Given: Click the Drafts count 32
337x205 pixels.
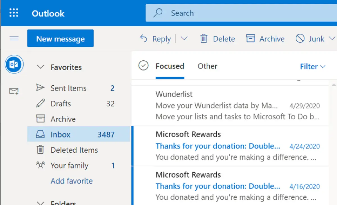Looking at the screenshot, I should click(x=110, y=104).
